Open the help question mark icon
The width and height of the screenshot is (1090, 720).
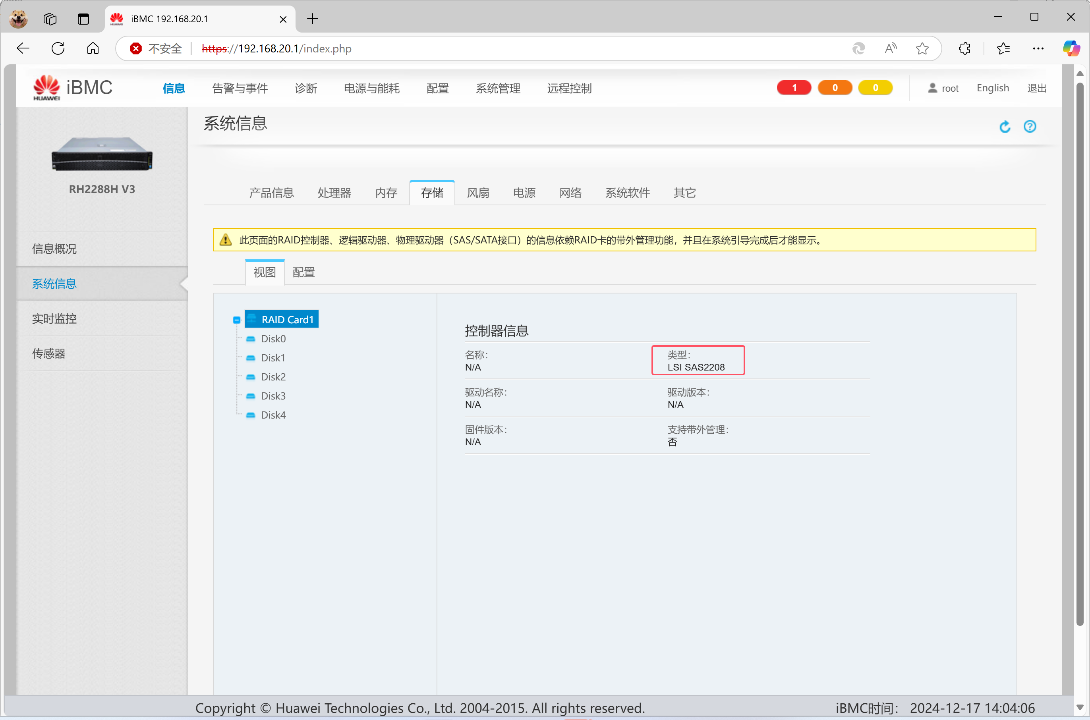[x=1029, y=126]
